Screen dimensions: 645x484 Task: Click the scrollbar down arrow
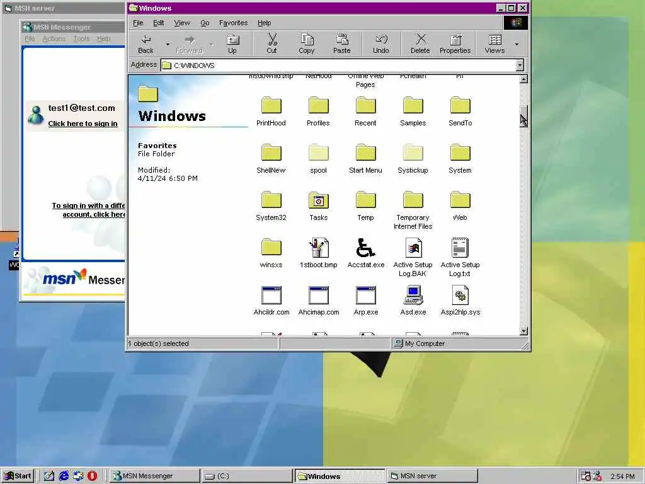coord(523,331)
